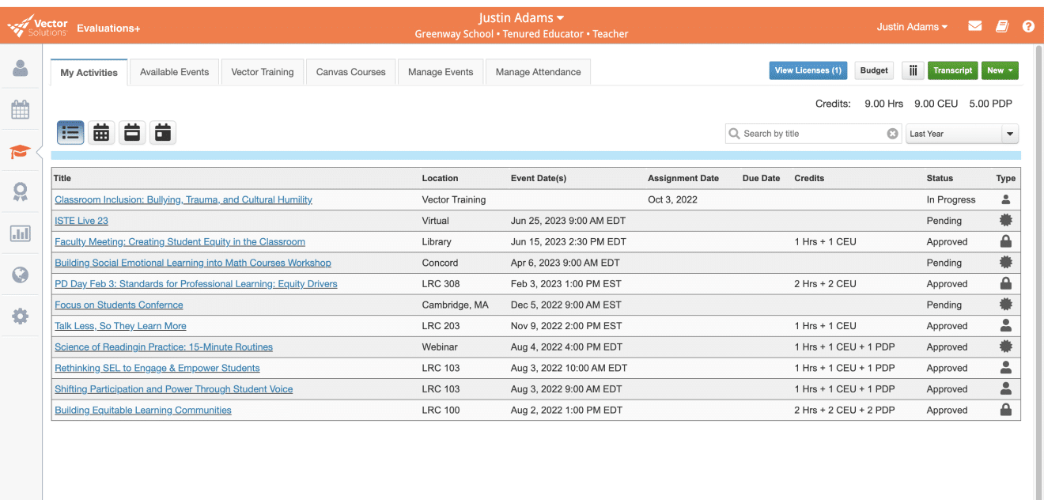Open the settings gear in sidebar
The image size is (1044, 500).
pyautogui.click(x=21, y=316)
